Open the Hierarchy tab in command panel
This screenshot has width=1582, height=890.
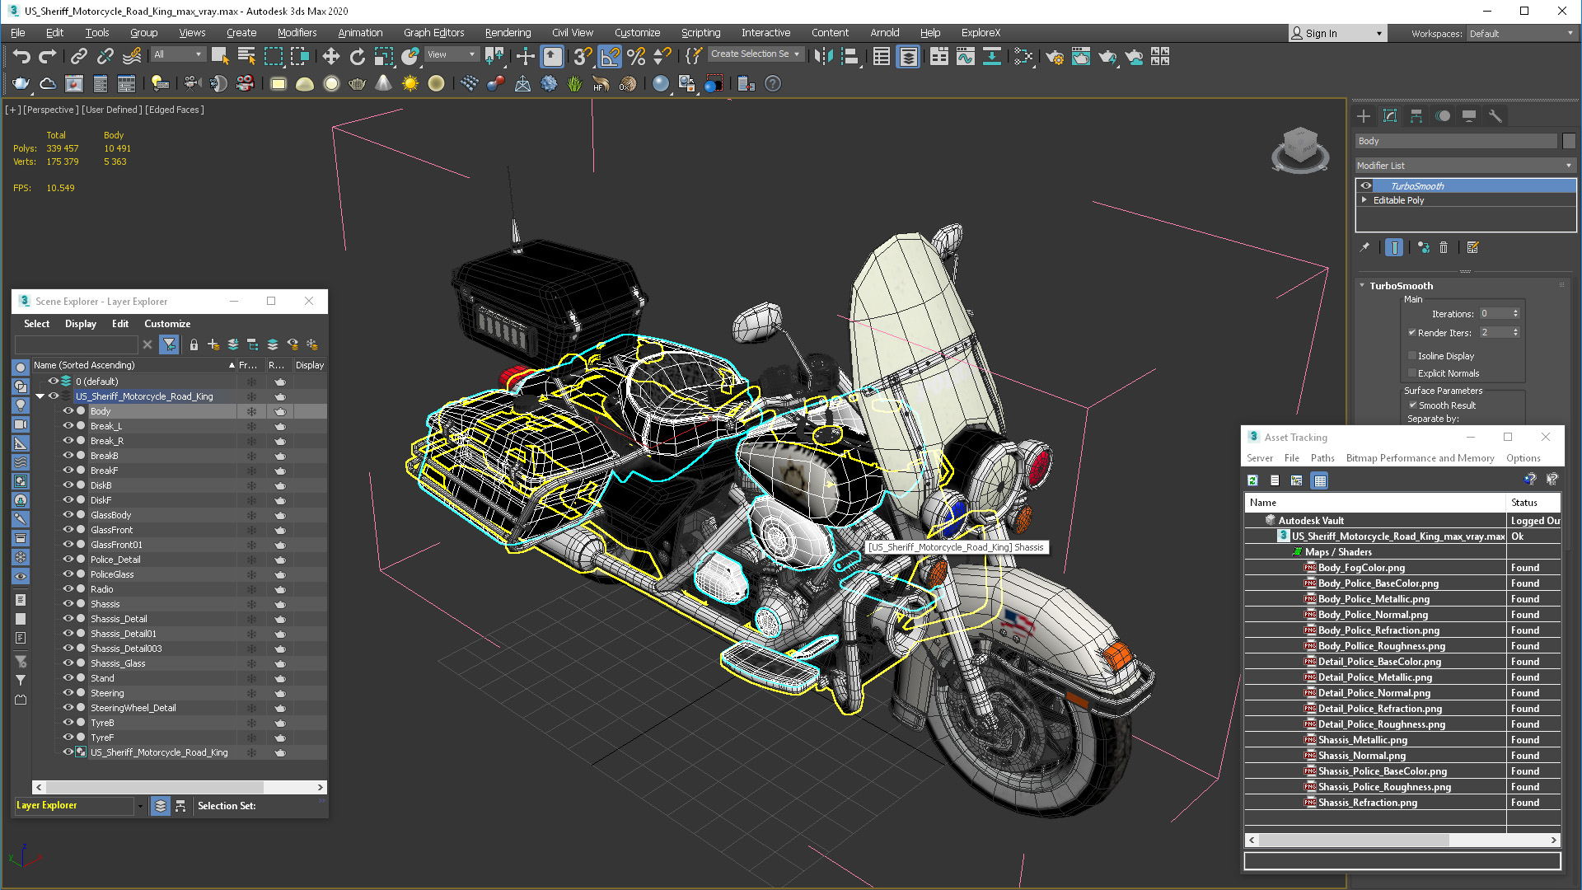1416,116
